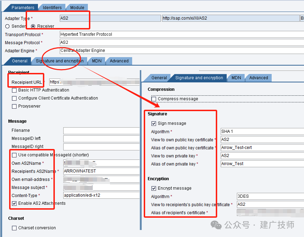Click the MessageID left field

click(102, 139)
